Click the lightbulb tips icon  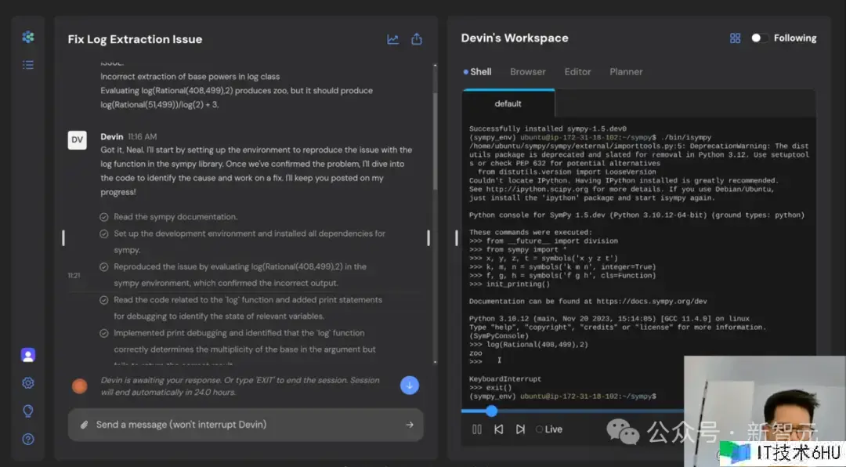(x=28, y=411)
